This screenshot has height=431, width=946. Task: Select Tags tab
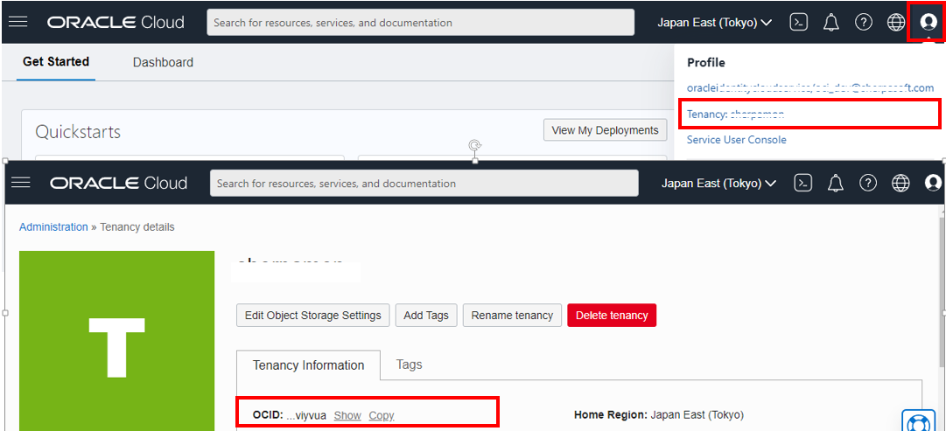(409, 364)
